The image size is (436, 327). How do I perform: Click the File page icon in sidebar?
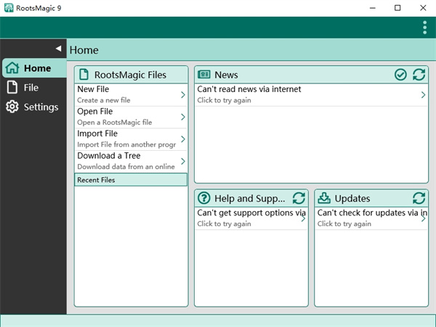click(x=12, y=88)
